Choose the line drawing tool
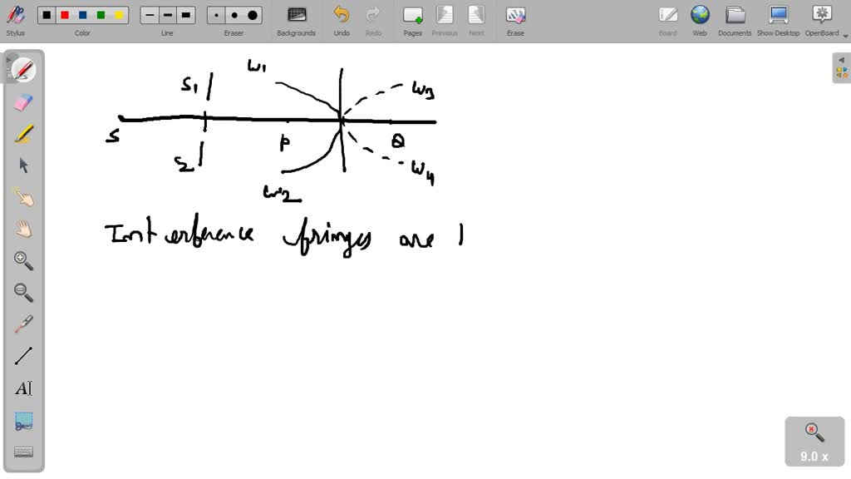Image resolution: width=851 pixels, height=479 pixels. click(23, 355)
